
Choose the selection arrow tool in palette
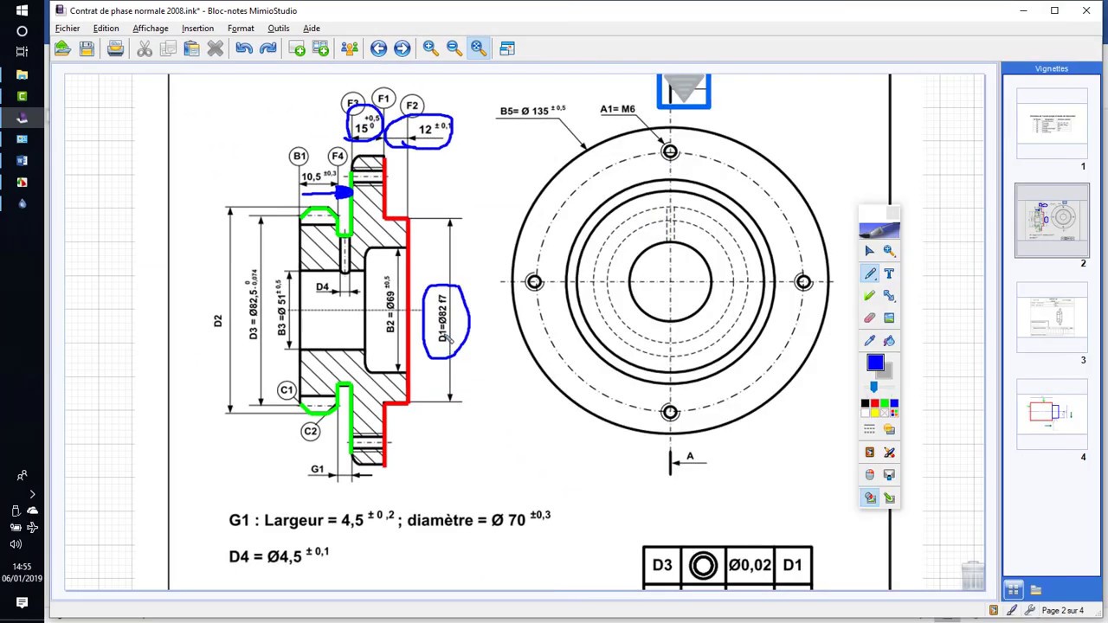pyautogui.click(x=869, y=251)
